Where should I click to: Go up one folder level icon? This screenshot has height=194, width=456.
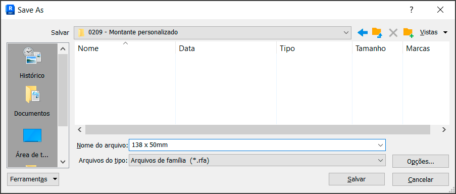tap(377, 32)
